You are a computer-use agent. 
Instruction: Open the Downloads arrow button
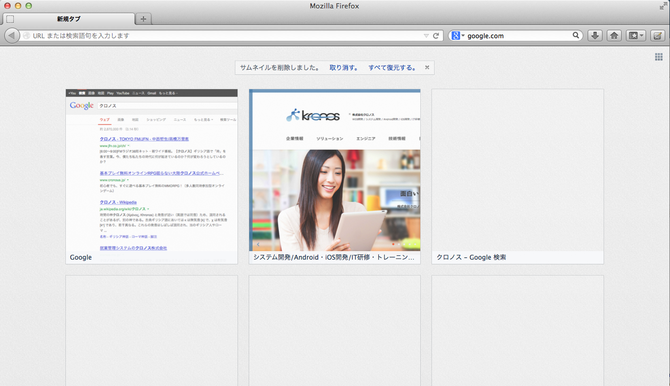(x=596, y=36)
